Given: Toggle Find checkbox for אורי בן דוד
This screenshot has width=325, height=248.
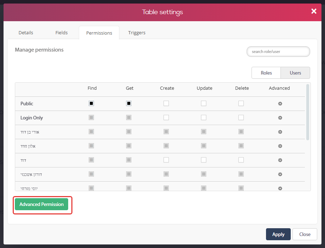Looking at the screenshot, I should (x=91, y=131).
